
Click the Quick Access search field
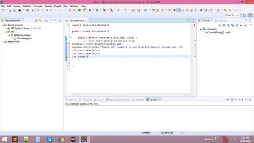232,15
